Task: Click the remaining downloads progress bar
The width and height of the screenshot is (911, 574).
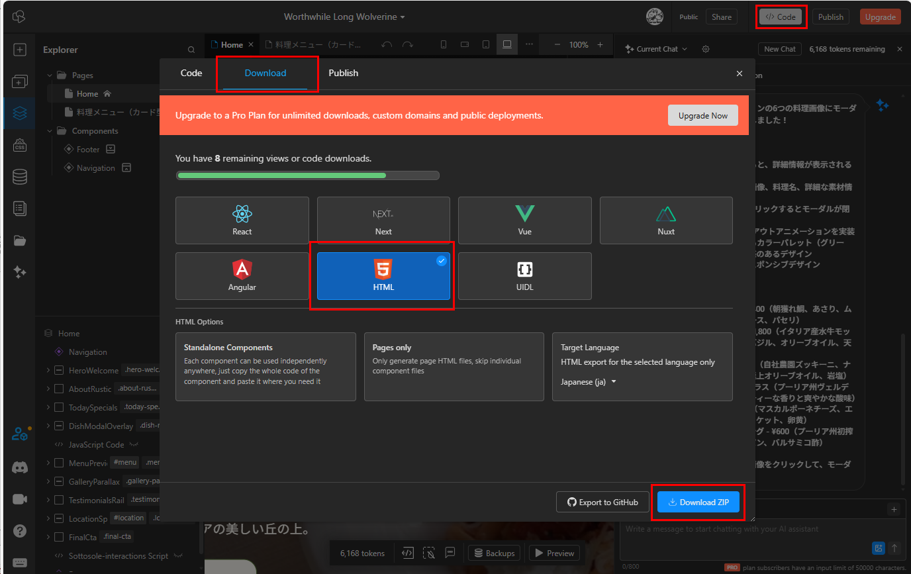Action: tap(307, 175)
